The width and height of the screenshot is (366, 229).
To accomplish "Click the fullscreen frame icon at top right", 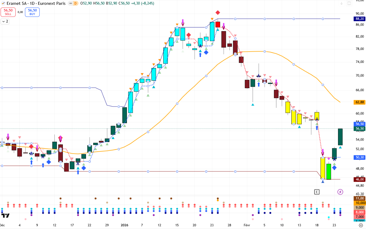I will pos(349,3).
